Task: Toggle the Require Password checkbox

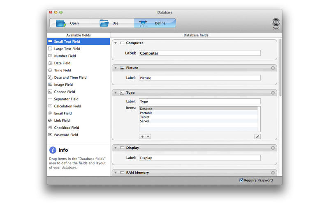Action: (x=241, y=180)
